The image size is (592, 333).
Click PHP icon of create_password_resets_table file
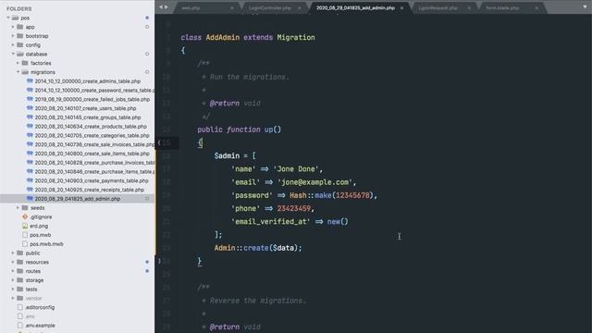point(30,91)
